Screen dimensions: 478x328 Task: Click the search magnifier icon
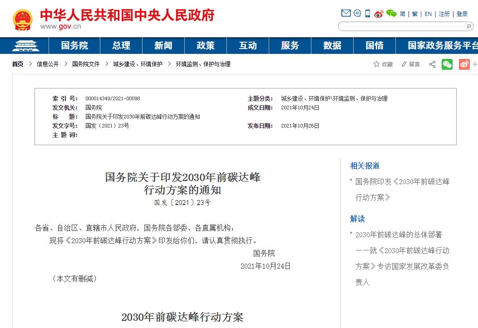pos(468,26)
